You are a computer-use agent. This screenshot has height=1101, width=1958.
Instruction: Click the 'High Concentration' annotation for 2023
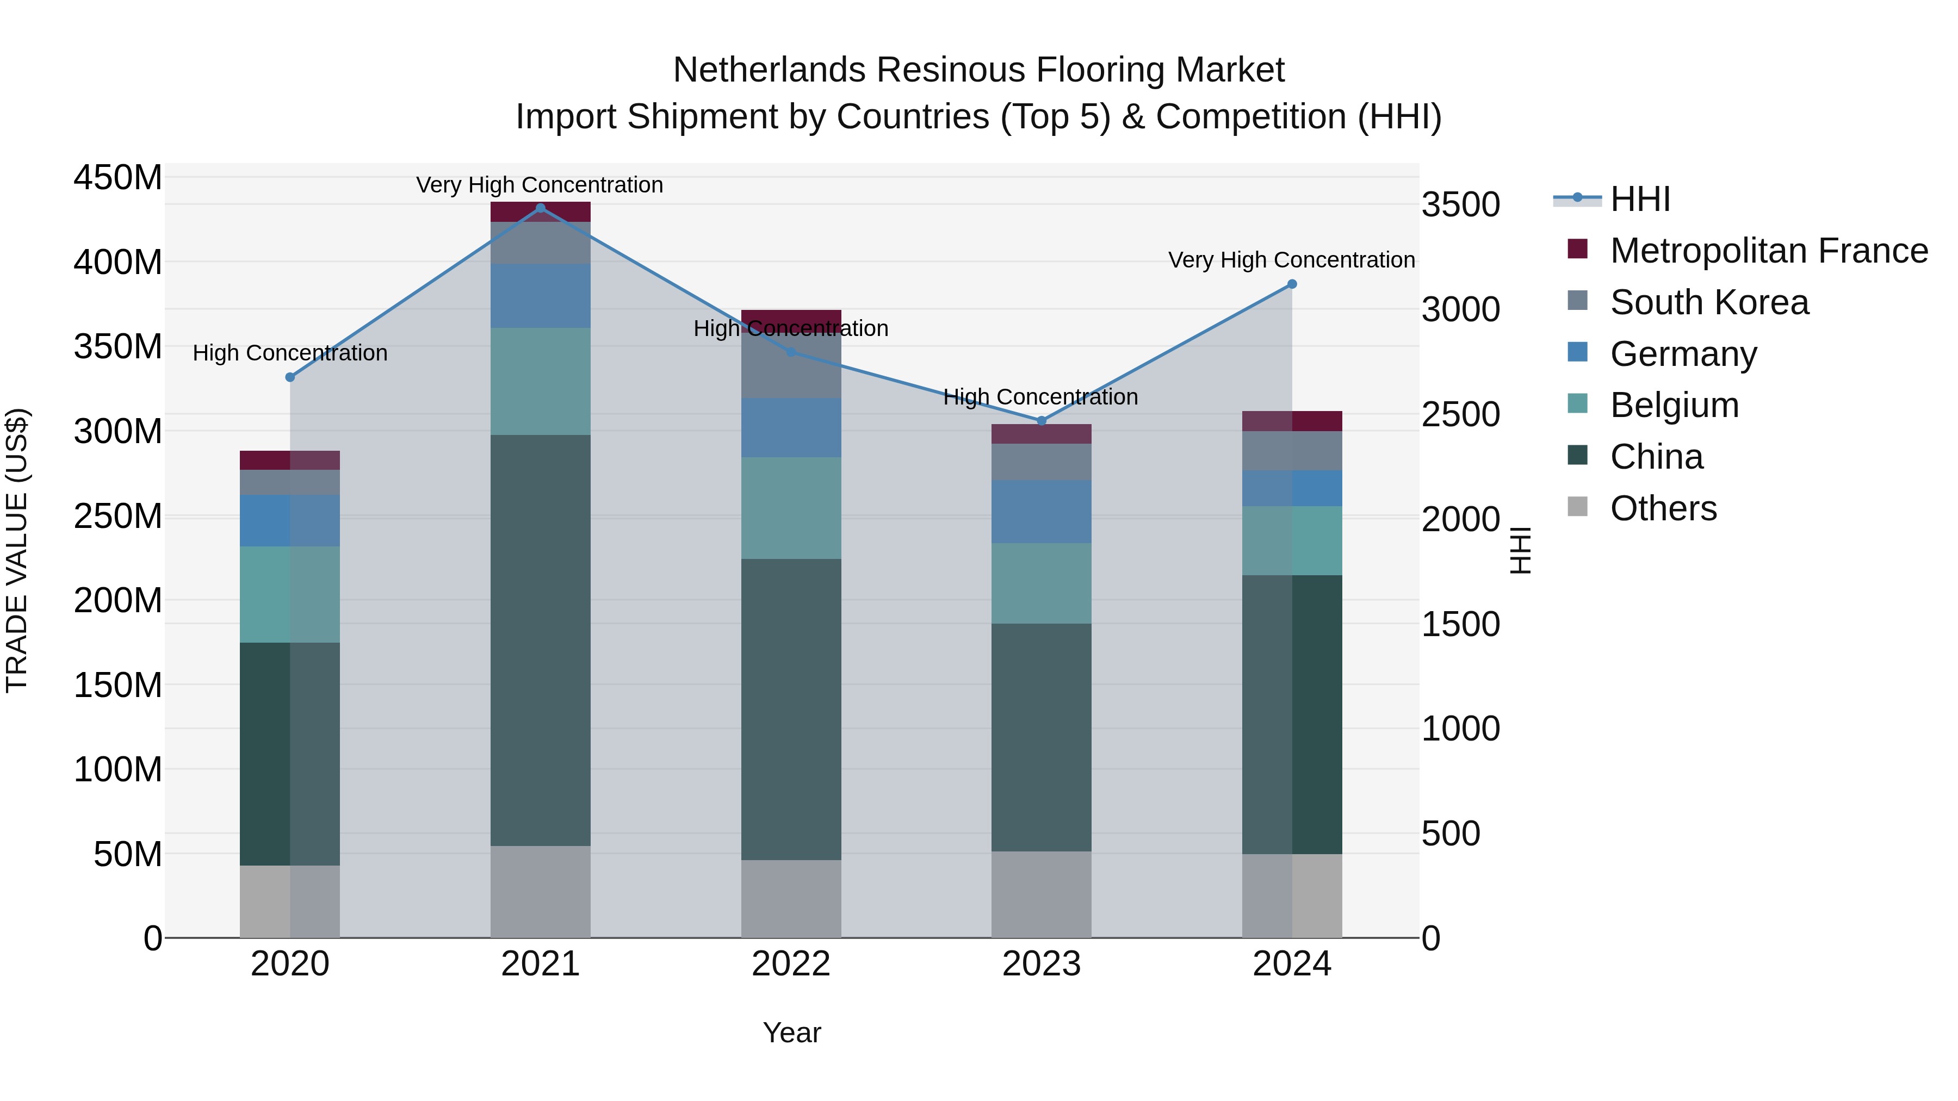tap(1040, 397)
